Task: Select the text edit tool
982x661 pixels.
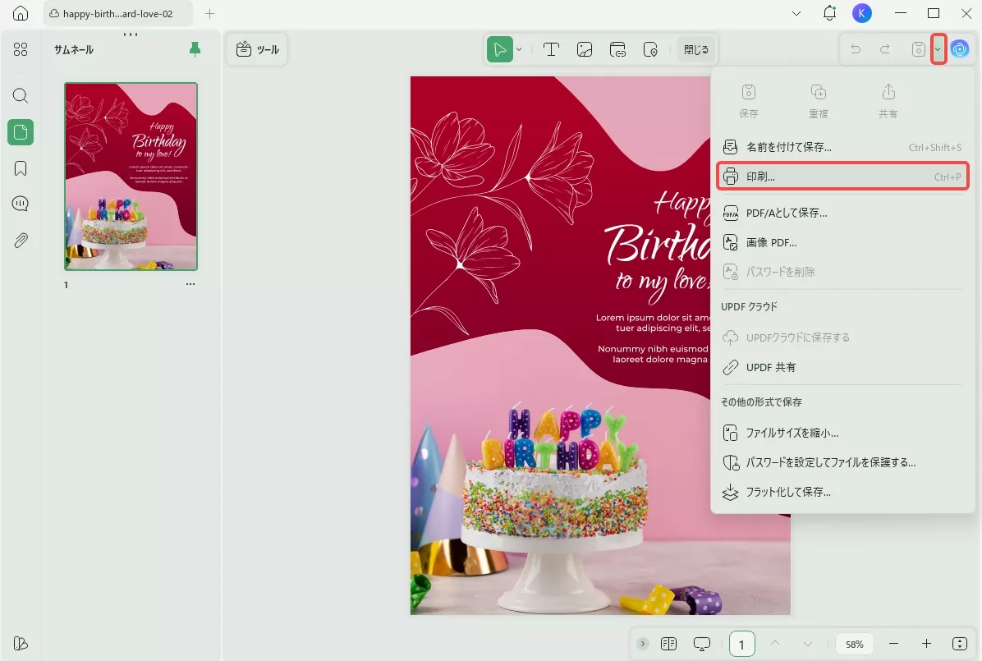Action: coord(551,49)
